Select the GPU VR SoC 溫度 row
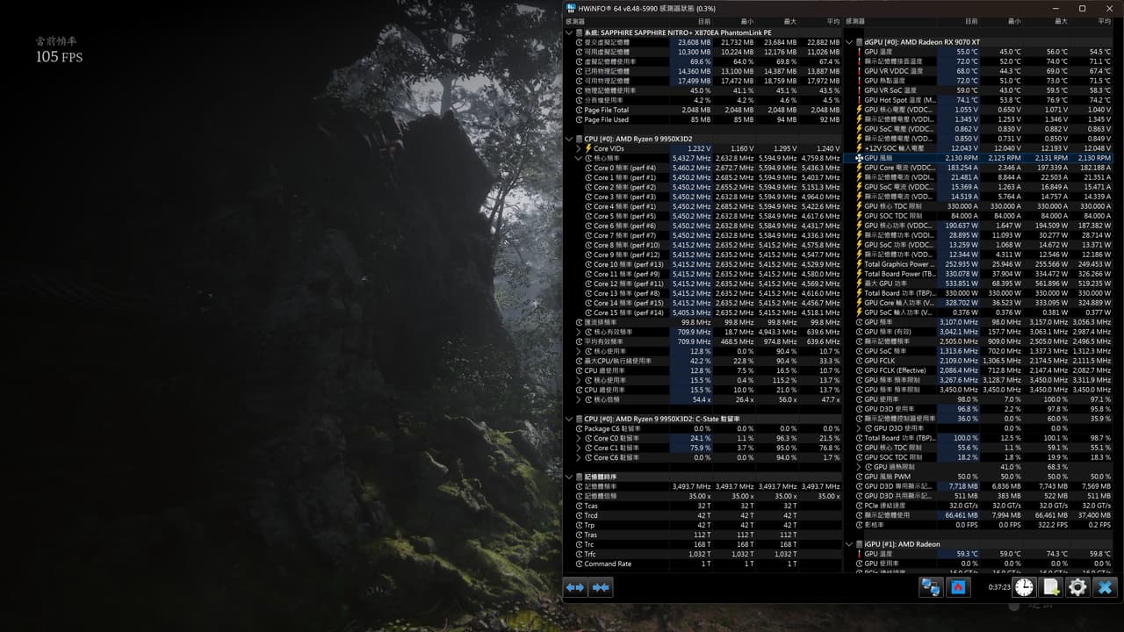This screenshot has width=1124, height=632. point(978,90)
